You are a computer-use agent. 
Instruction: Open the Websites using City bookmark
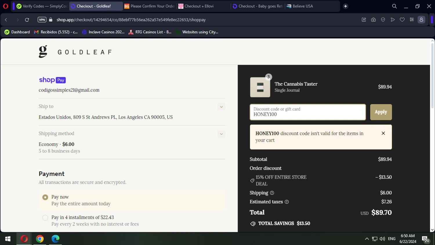pyautogui.click(x=197, y=32)
